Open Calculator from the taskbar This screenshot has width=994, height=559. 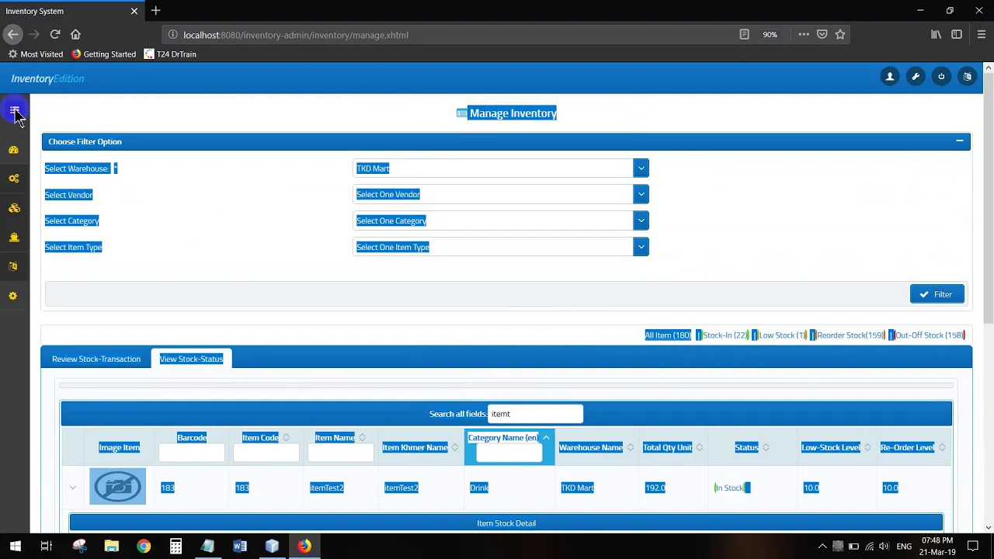tap(176, 546)
